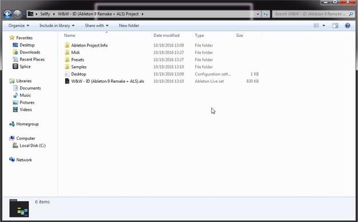This screenshot has width=358, height=222.
Task: Open Homegroup in sidebar
Action: tap(27, 124)
